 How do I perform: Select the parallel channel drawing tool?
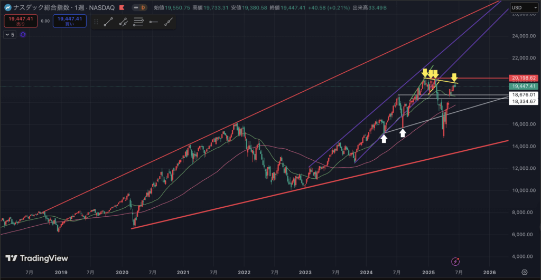pos(123,22)
